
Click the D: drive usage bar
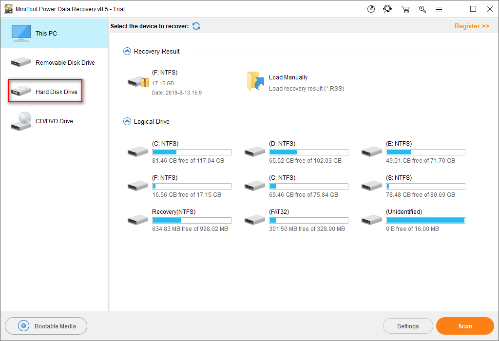click(308, 152)
